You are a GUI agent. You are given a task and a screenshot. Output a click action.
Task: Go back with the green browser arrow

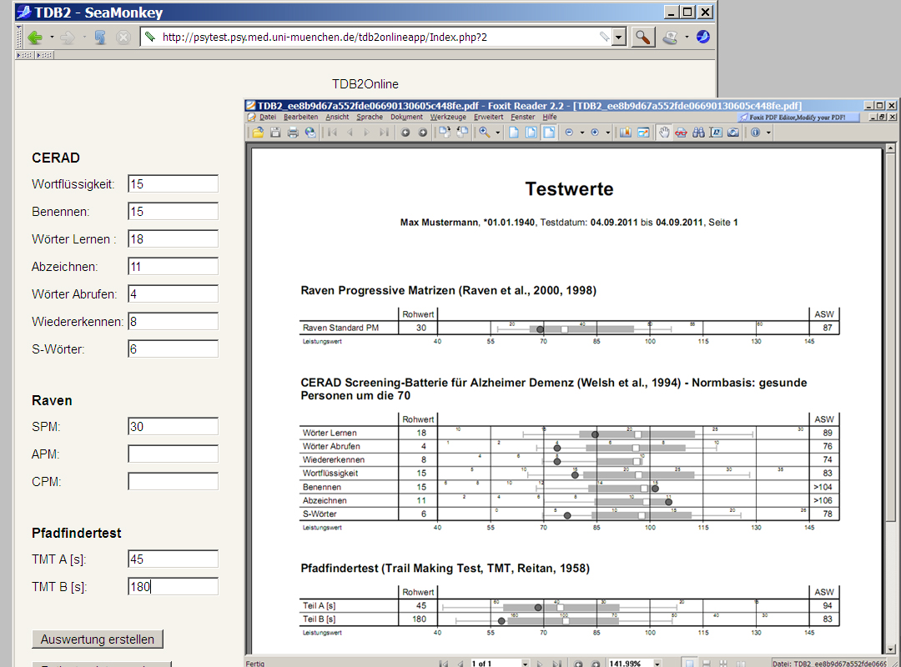(x=35, y=38)
